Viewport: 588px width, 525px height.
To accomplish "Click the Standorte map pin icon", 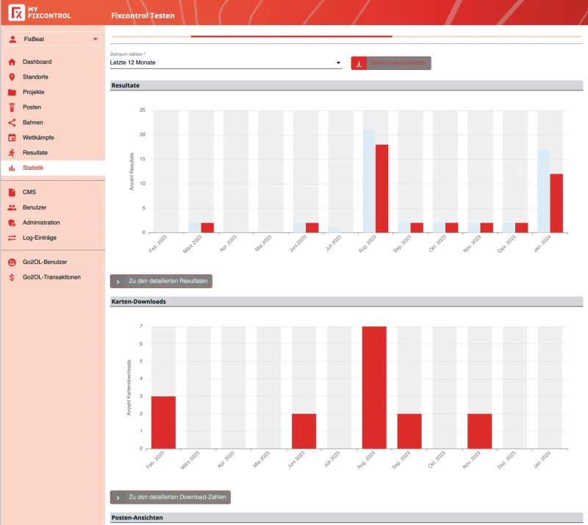I will (x=12, y=77).
